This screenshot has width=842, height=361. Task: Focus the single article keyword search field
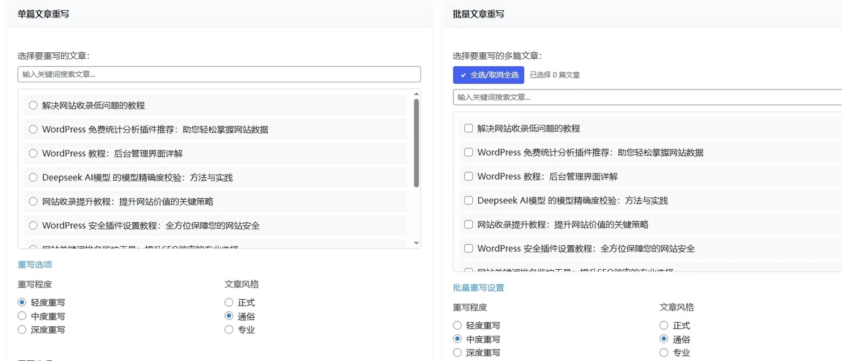[x=219, y=74]
